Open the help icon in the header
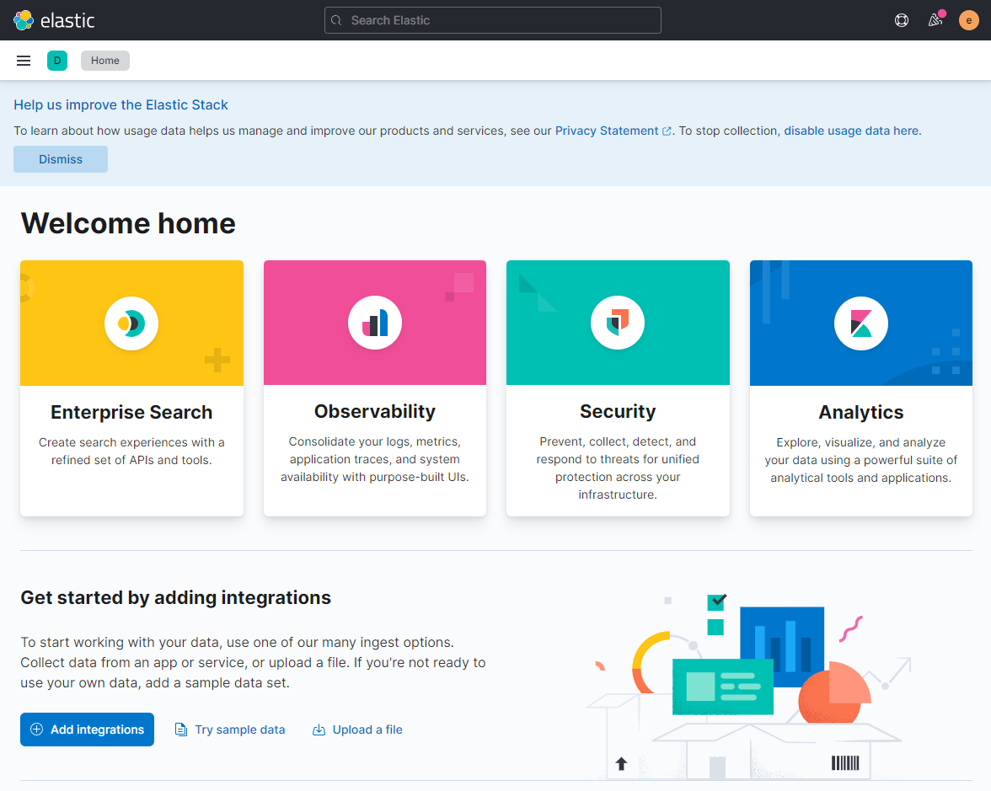The height and width of the screenshot is (791, 991). point(901,20)
